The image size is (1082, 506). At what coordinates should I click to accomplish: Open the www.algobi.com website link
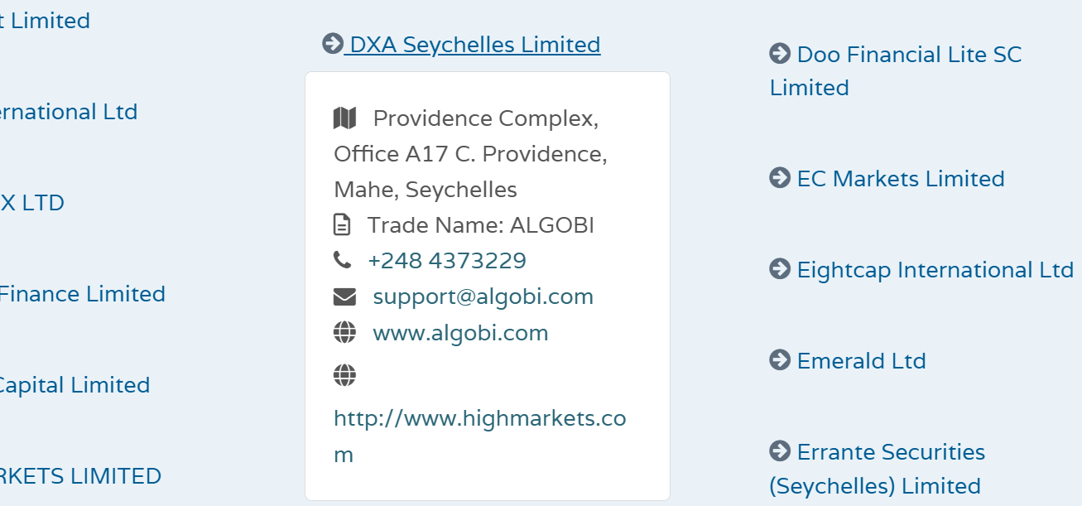coord(461,333)
